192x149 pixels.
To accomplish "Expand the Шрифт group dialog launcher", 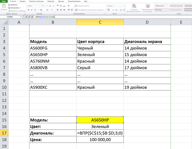I will [x=54, y=14].
